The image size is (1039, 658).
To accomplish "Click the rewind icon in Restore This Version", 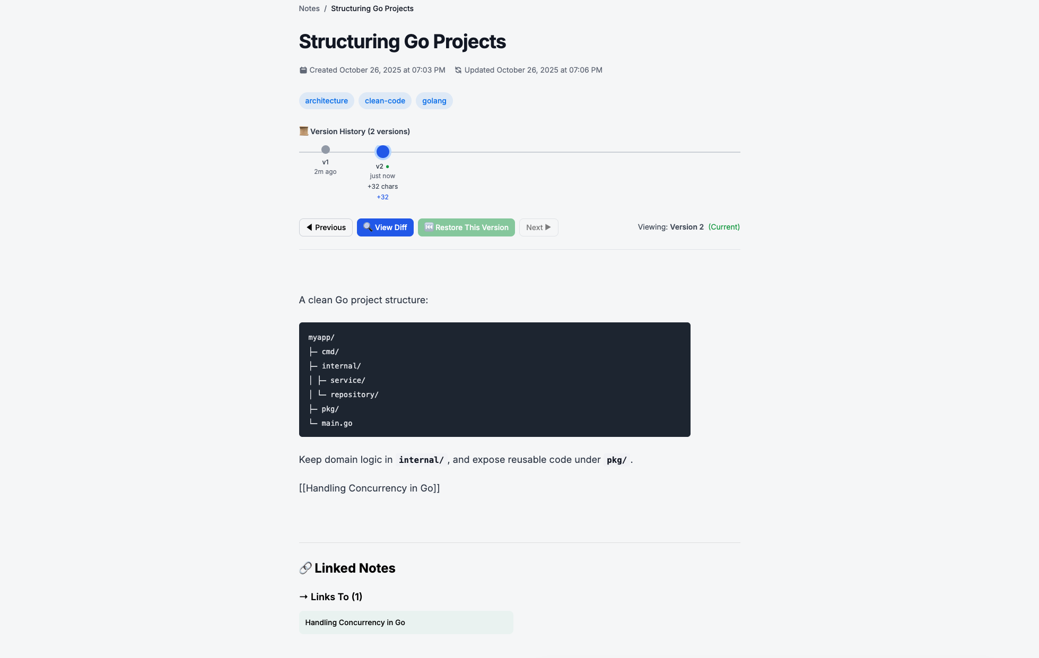I will [429, 227].
